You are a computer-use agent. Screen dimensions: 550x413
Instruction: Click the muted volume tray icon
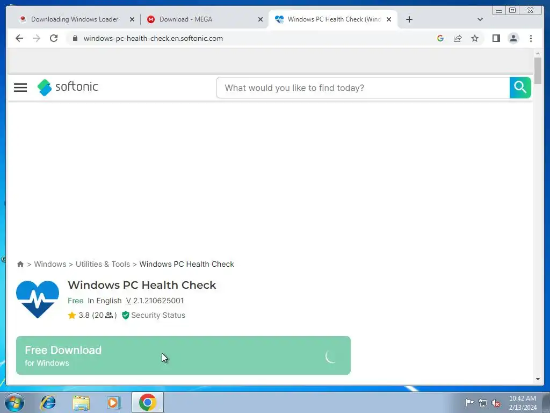[496, 403]
